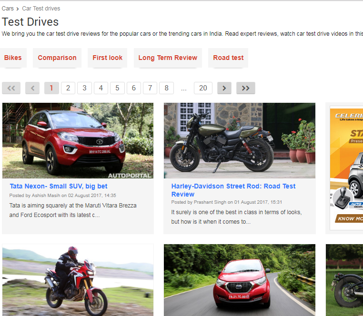This screenshot has height=316, width=363.
Task: Click the intro text 'We bring you the car test drive reviews'
Action: point(182,34)
